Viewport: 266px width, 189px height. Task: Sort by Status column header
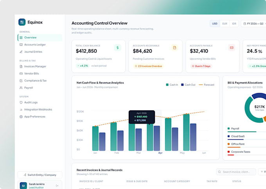237,181
